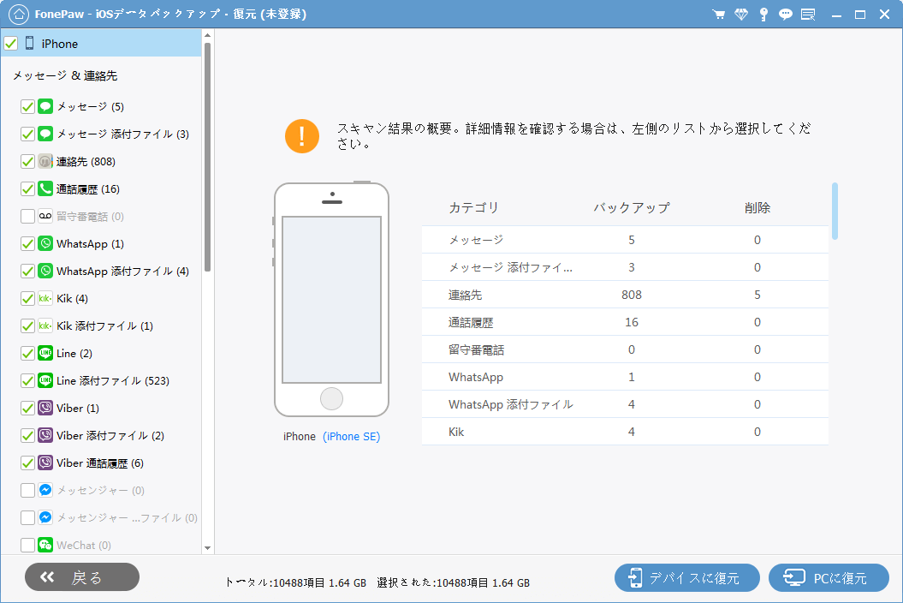903x603 pixels.
Task: Click the 808 backup count cell
Action: pyautogui.click(x=632, y=295)
